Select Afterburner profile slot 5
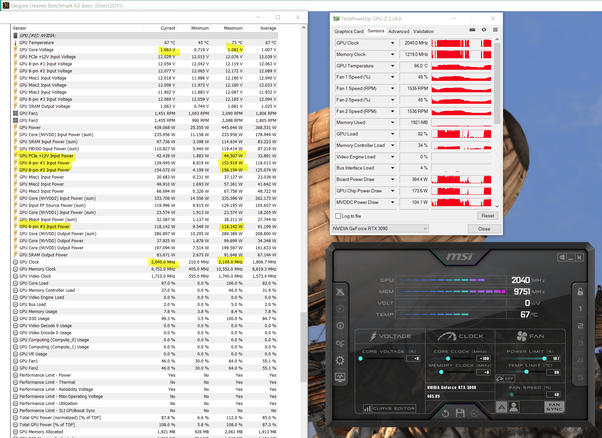 pyautogui.click(x=580, y=377)
